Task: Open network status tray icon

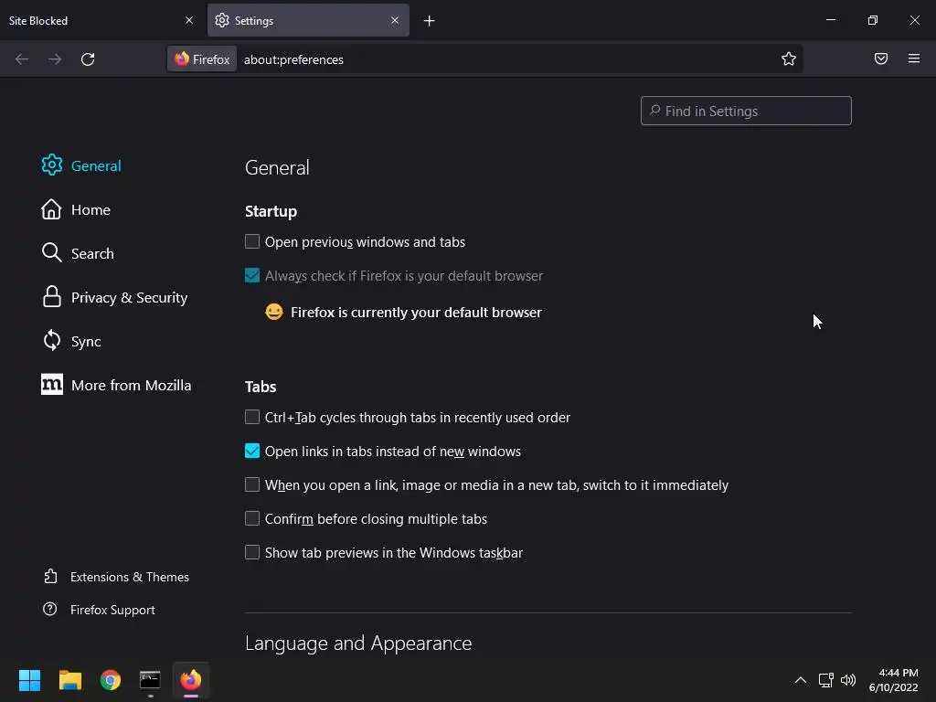Action: [x=825, y=680]
